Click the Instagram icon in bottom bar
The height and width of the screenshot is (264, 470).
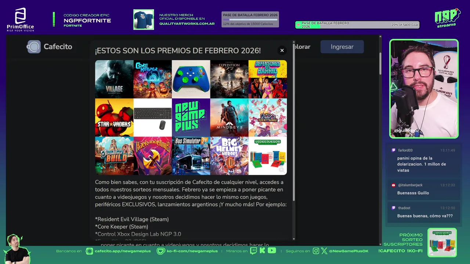click(316, 251)
